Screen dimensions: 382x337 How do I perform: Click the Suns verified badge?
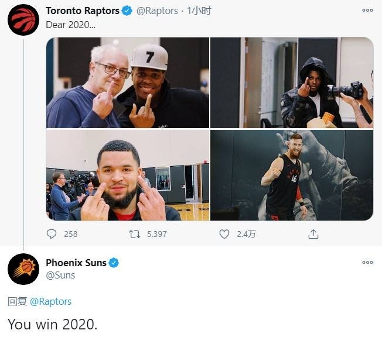click(114, 263)
